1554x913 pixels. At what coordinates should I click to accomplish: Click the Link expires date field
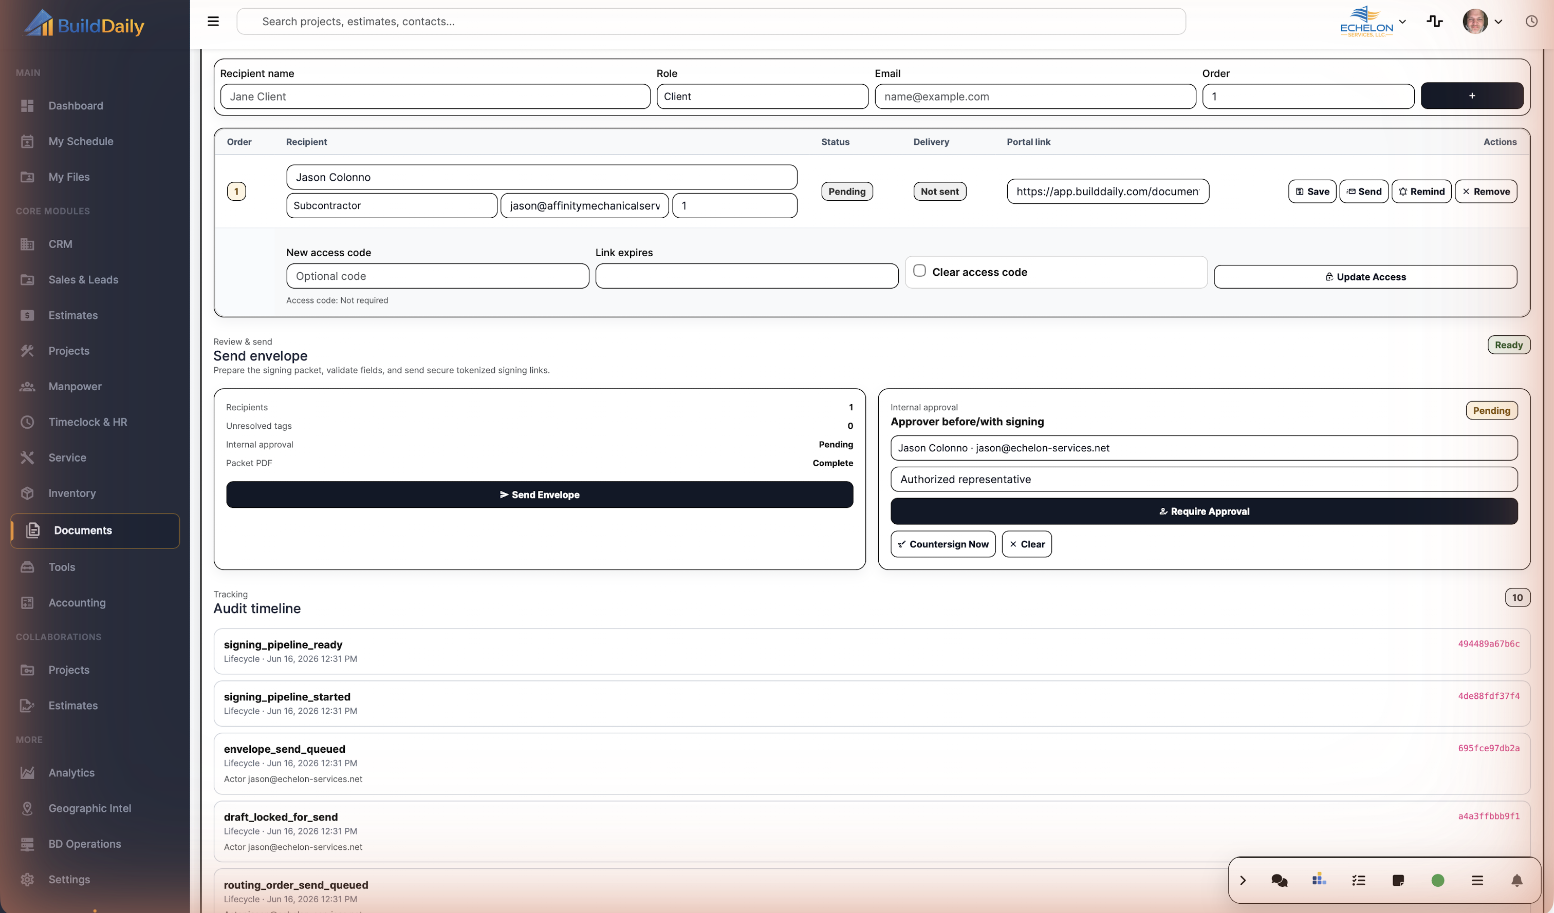pyautogui.click(x=747, y=276)
